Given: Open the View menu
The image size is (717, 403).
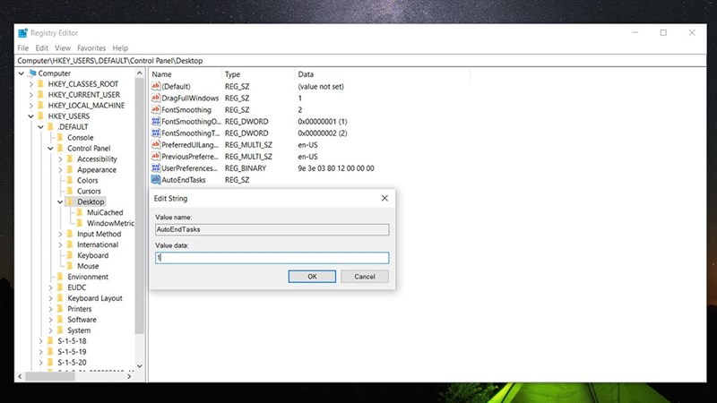Looking at the screenshot, I should tap(63, 48).
